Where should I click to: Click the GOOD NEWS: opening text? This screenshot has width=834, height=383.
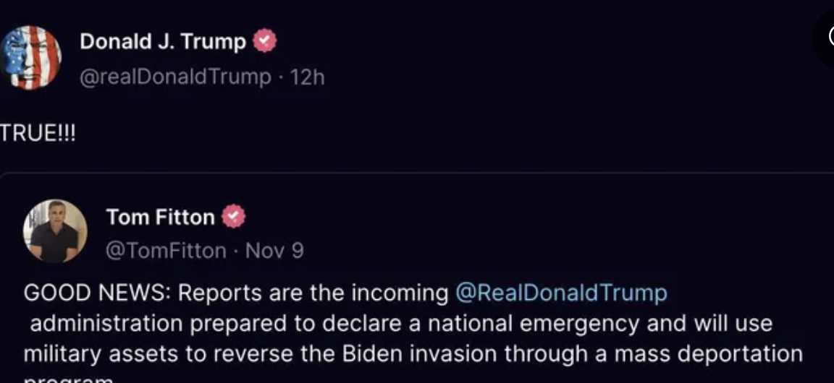[97, 293]
